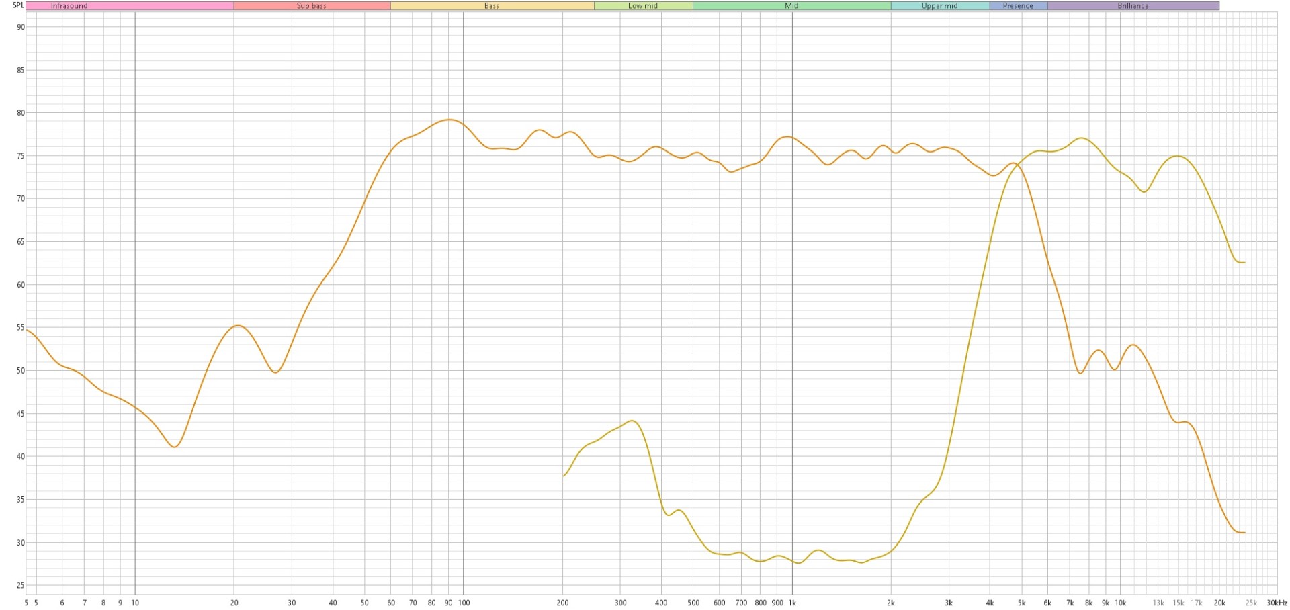Click the lower curve's start point at 200 Hz
Image resolution: width=1290 pixels, height=610 pixels.
coord(564,476)
